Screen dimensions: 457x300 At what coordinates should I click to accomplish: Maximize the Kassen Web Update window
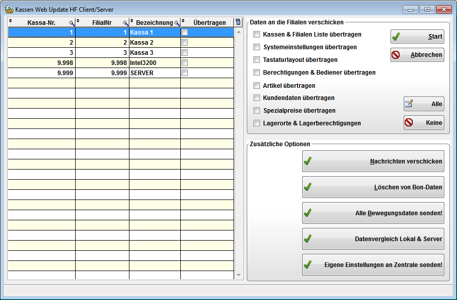point(427,10)
